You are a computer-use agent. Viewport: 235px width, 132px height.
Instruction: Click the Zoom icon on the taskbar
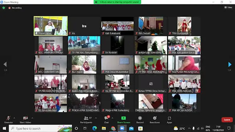pyautogui.click(x=122, y=128)
